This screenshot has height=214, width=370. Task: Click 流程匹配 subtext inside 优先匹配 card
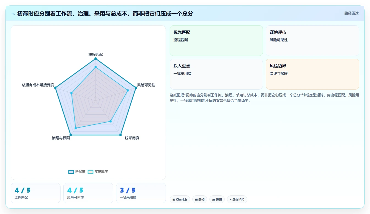pyautogui.click(x=181, y=40)
